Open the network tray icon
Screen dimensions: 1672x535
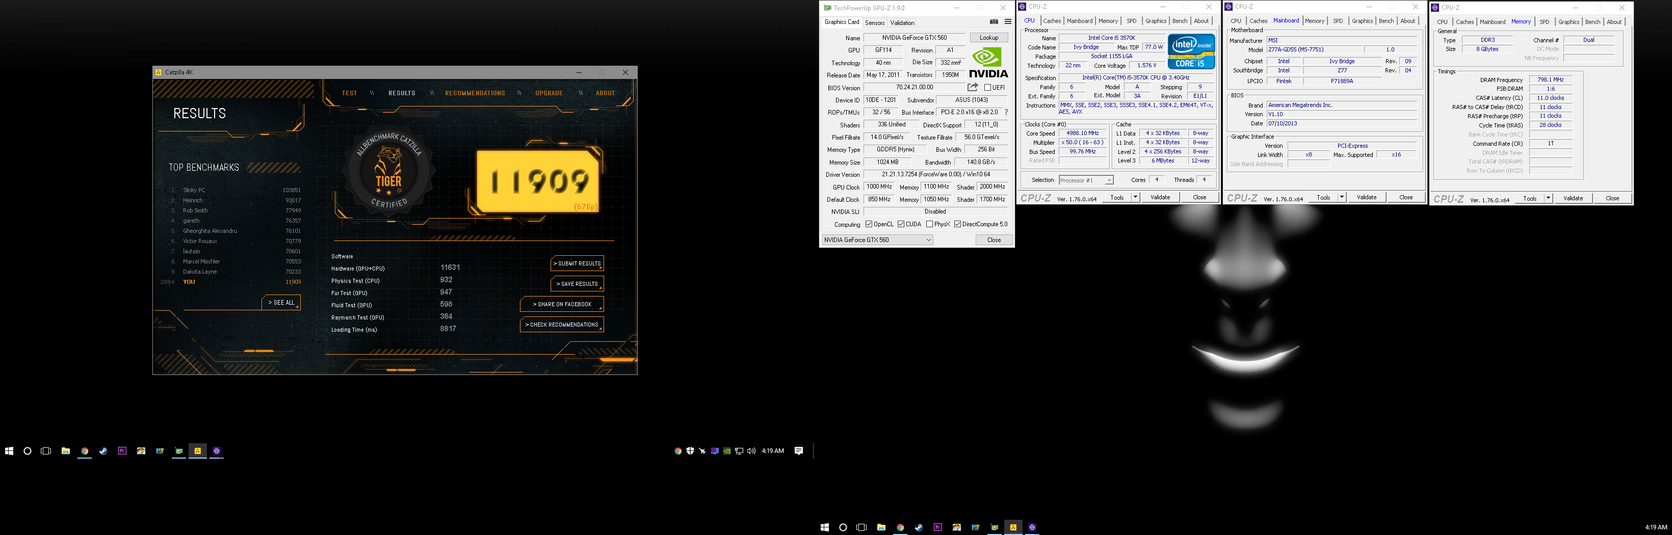739,451
